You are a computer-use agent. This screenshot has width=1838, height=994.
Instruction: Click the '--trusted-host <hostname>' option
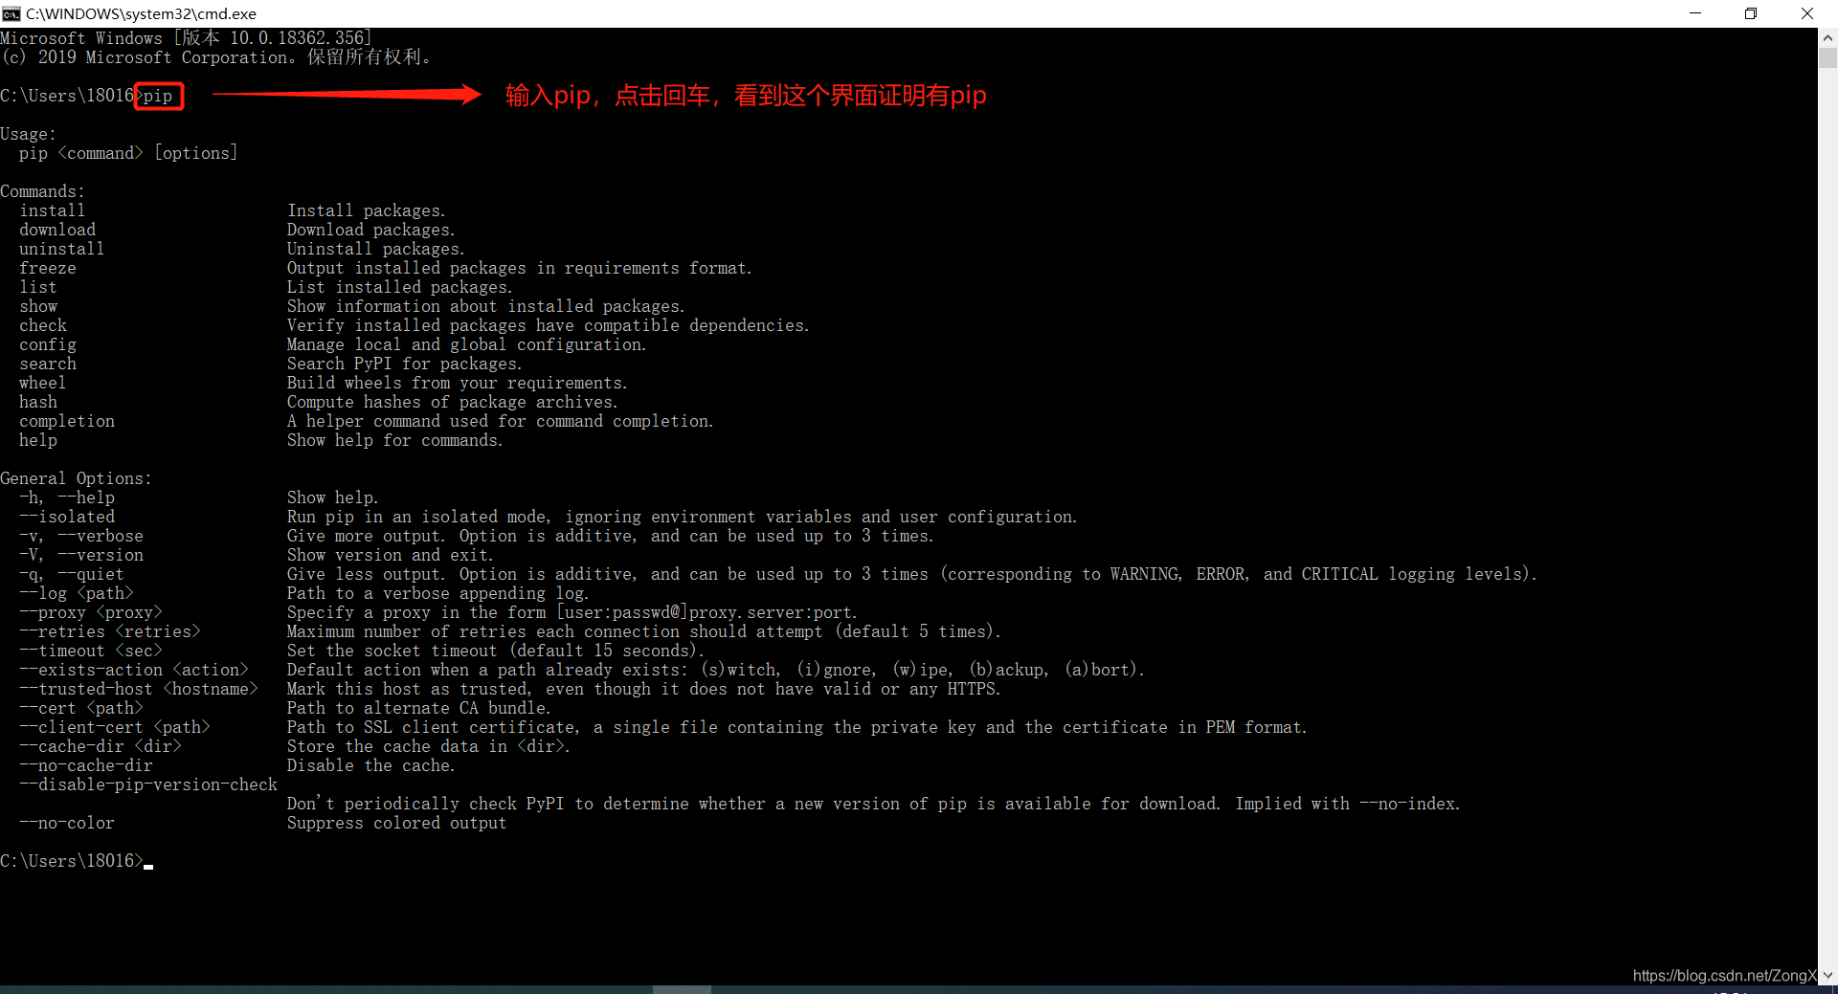click(x=139, y=689)
